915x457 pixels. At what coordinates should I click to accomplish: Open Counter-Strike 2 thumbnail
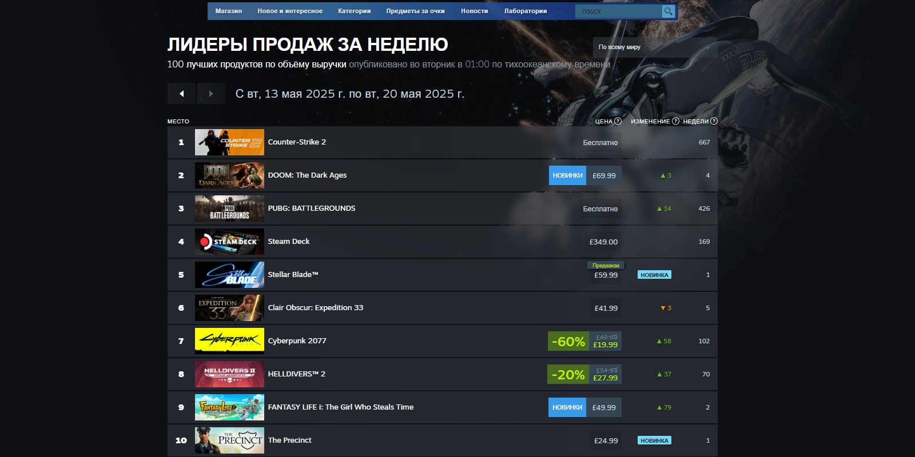(229, 142)
